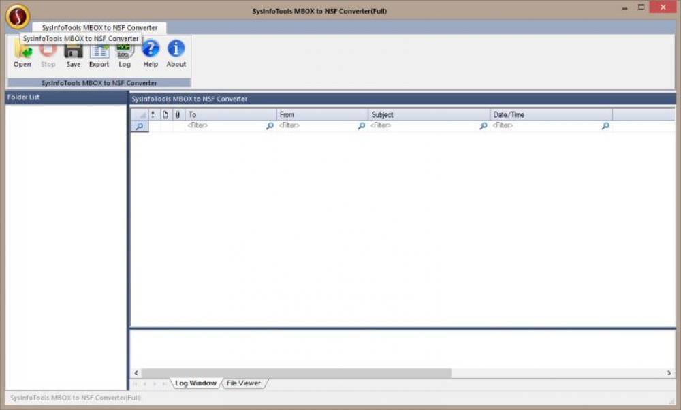Open the Log icon on the toolbar
The height and width of the screenshot is (410, 681).
[124, 54]
